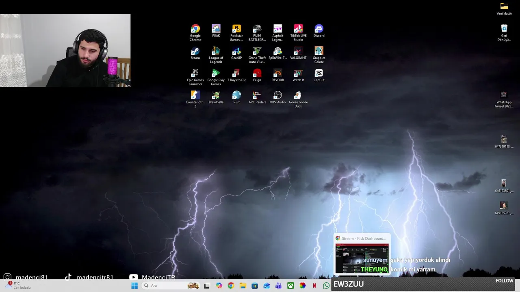Select the 647319118_ image file
The height and width of the screenshot is (292, 520).
tap(504, 142)
